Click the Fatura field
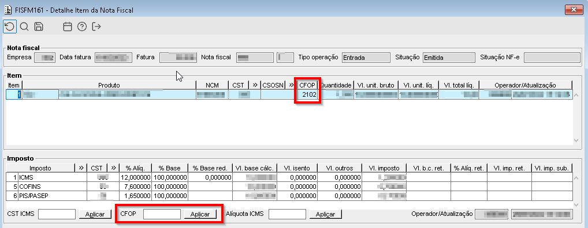588x228 pixels. pyautogui.click(x=178, y=58)
